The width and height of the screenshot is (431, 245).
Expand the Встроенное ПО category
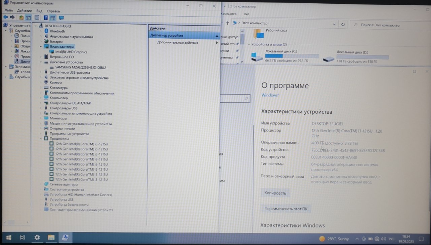(41, 57)
